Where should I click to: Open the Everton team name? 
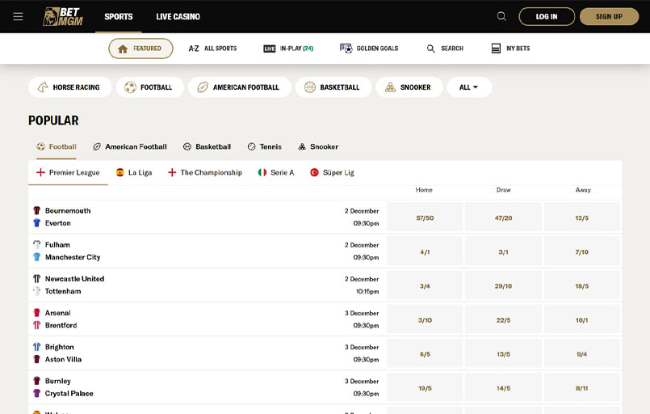coord(58,223)
